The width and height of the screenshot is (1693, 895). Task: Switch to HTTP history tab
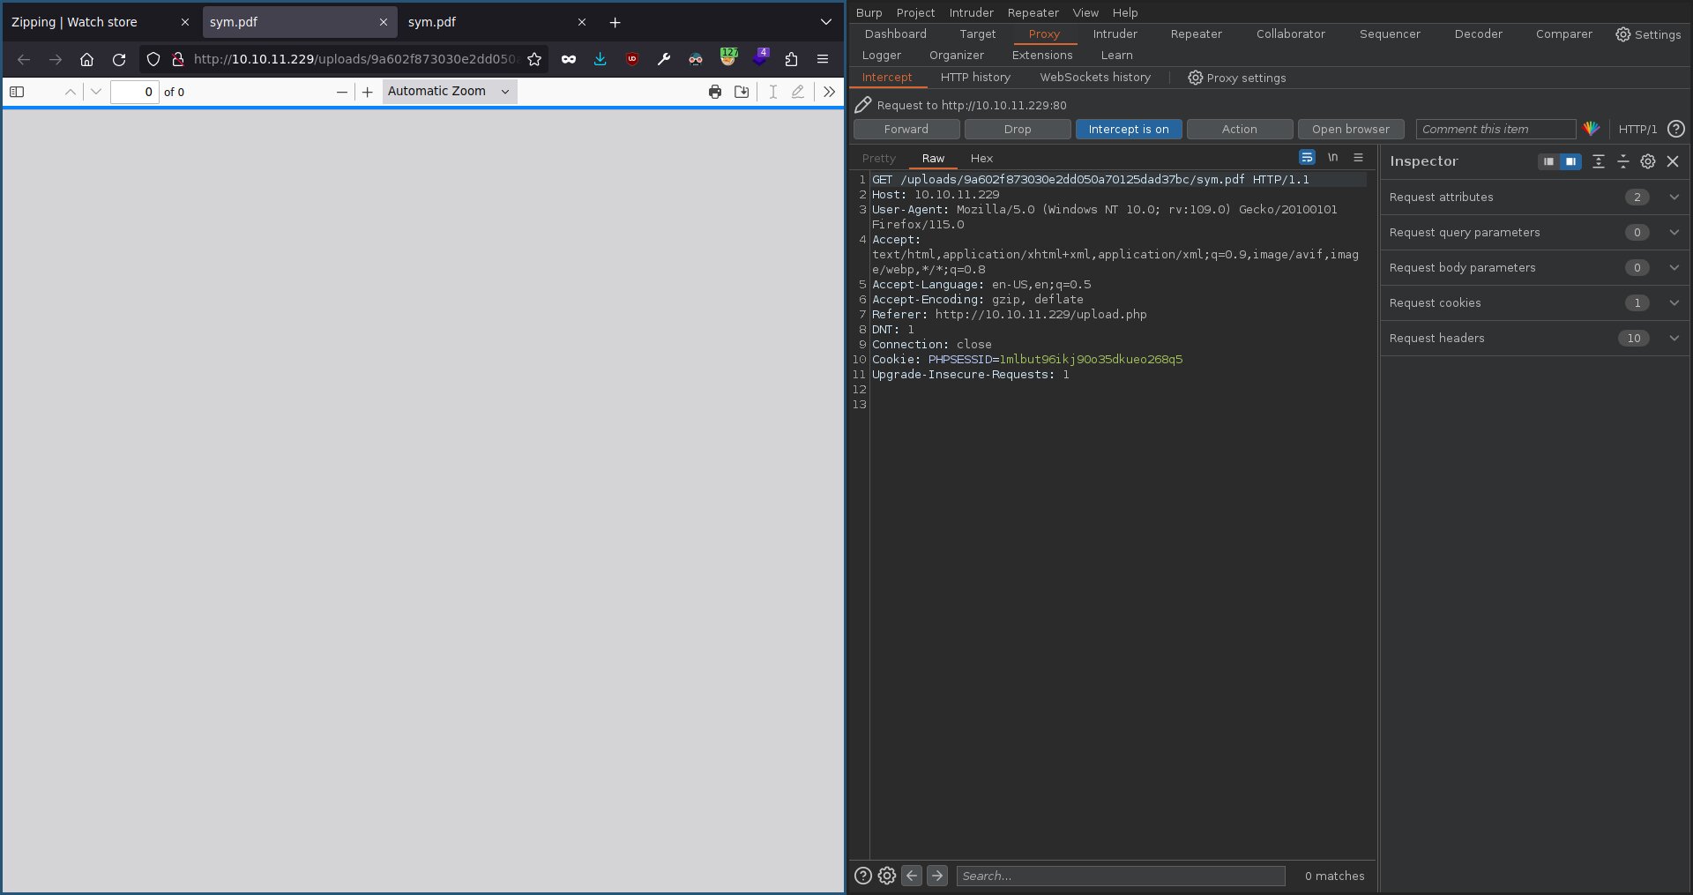pyautogui.click(x=975, y=78)
